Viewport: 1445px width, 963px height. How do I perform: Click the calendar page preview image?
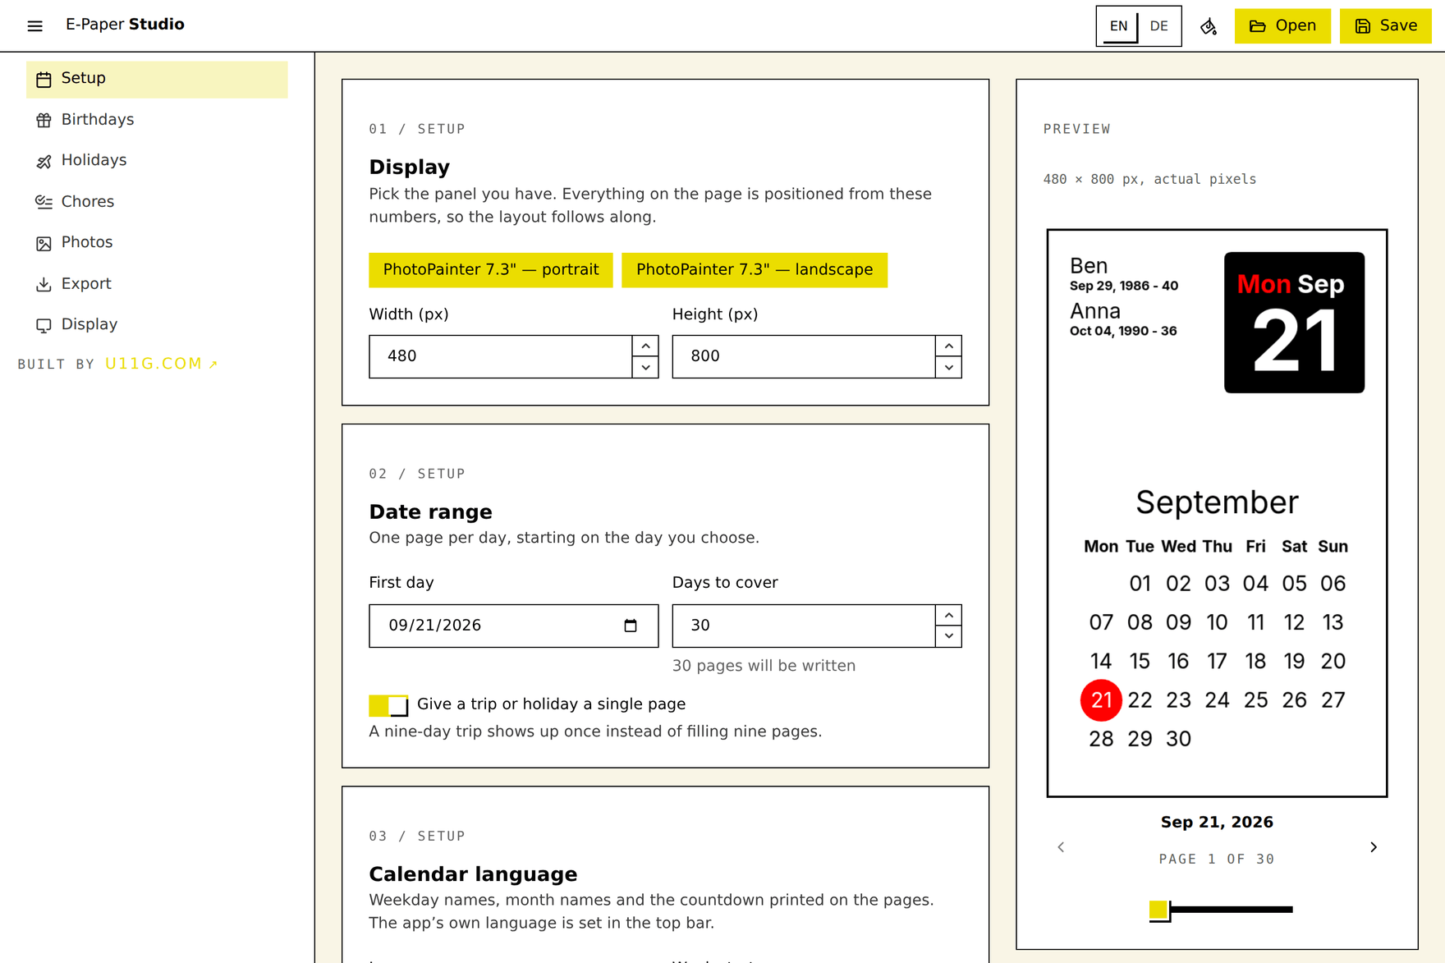[x=1217, y=513]
